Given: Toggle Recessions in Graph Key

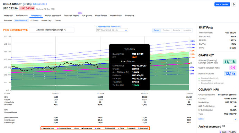Looking at the screenshot, I should pos(205,81).
